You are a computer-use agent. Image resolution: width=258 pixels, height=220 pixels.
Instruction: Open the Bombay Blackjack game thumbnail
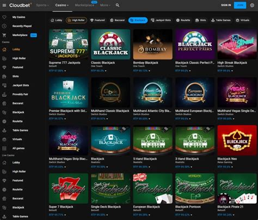click(153, 44)
